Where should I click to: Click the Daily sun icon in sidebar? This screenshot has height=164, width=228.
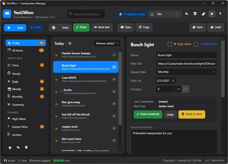click(x=9, y=81)
